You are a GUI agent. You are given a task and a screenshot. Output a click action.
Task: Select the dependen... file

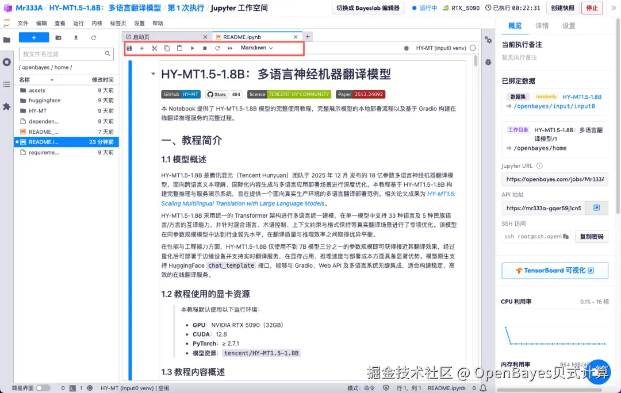(67, 121)
